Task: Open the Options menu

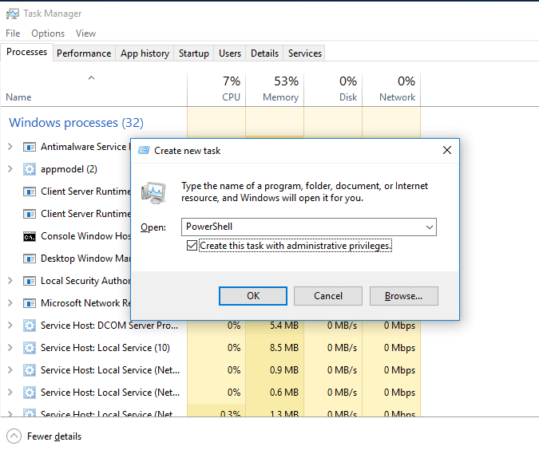Action: [48, 34]
